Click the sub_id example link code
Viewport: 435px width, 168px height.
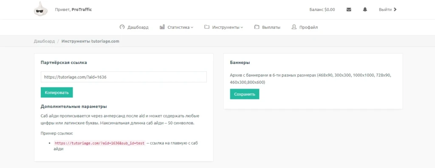(99, 143)
